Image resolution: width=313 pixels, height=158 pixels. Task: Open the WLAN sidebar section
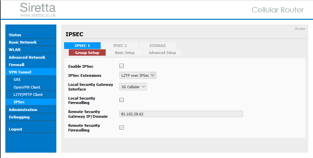31,49
